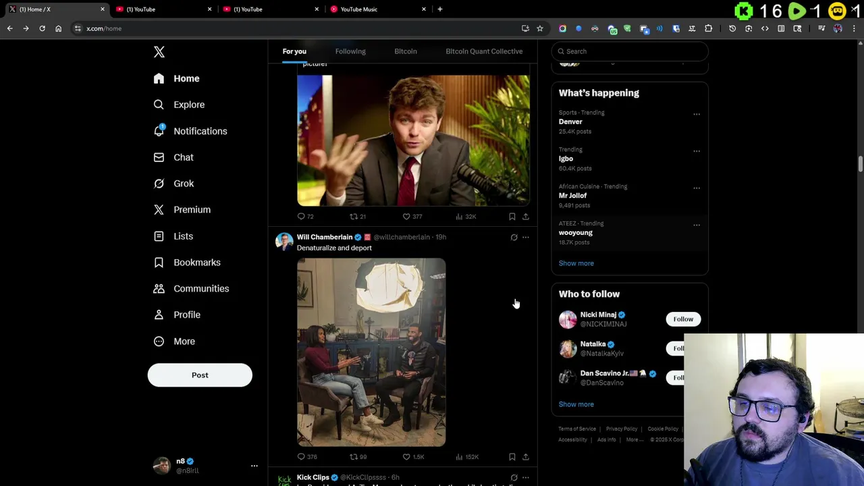The width and height of the screenshot is (864, 486).
Task: Expand the More menu in the sidebar
Action: [174, 342]
